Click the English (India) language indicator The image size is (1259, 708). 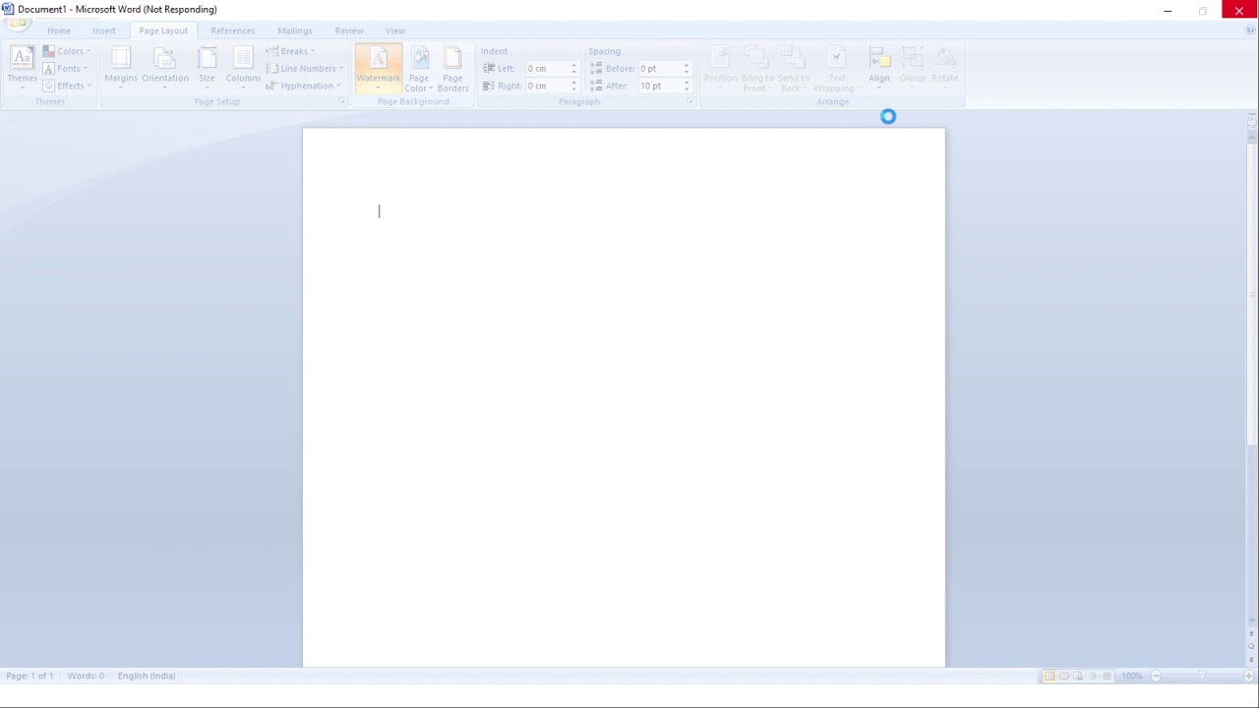[147, 676]
